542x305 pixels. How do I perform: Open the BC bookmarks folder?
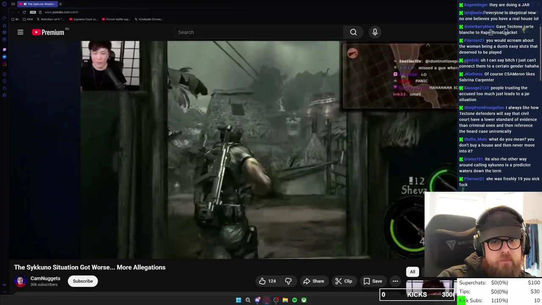tap(15, 19)
